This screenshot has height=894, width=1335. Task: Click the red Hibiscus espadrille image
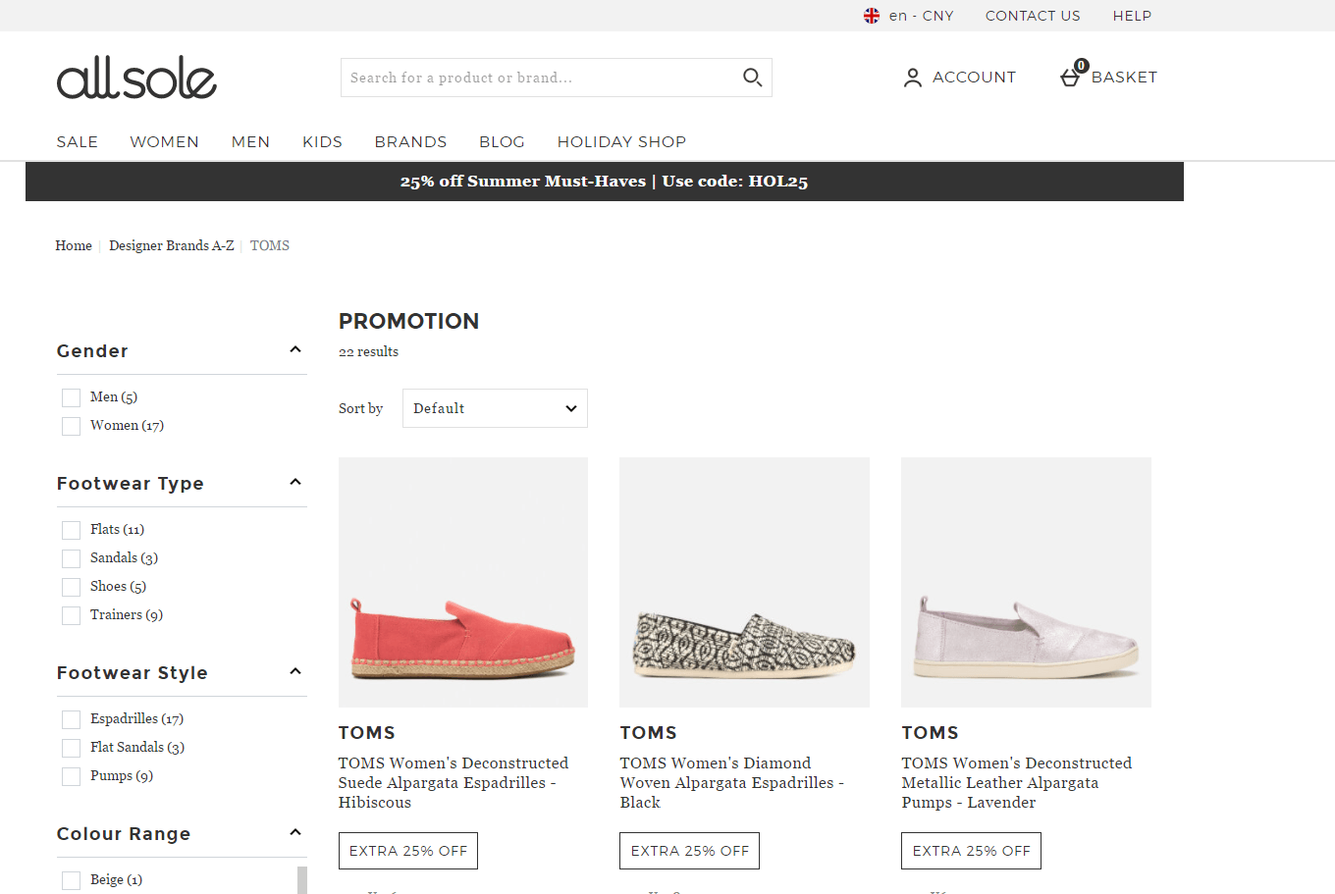tap(463, 582)
